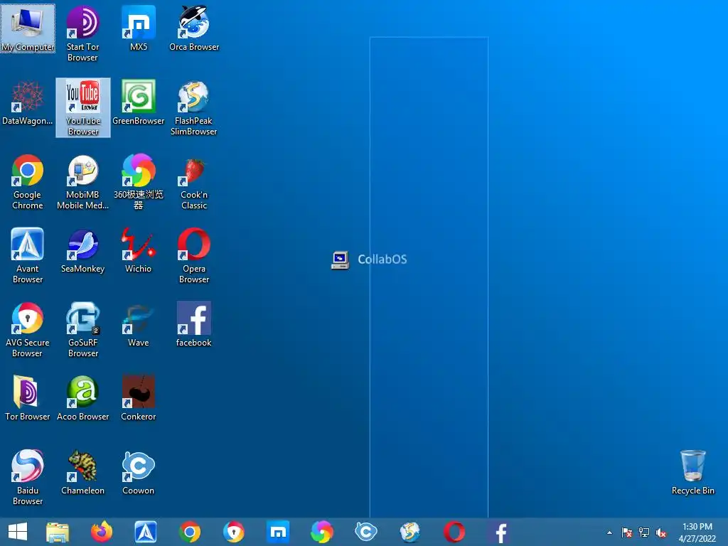This screenshot has width=728, height=546.
Task: Select the Opera Browser desktop icon
Action: click(194, 256)
